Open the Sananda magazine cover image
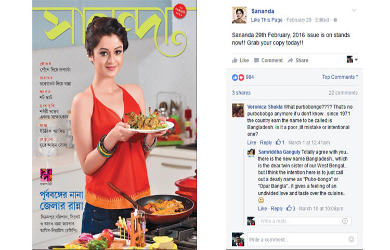This screenshot has height=250, width=390. [x=115, y=125]
